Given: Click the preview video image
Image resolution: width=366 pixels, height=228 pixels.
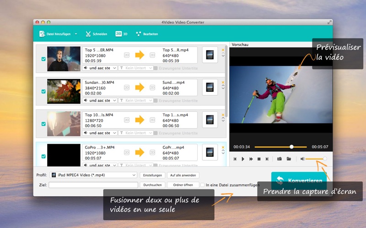Looking at the screenshot, I should [281, 94].
